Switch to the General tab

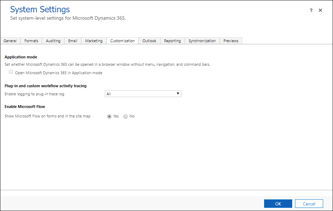click(x=10, y=40)
